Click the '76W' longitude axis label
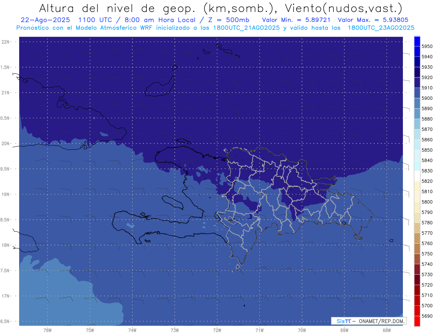The image size is (434, 335). pos(47,330)
